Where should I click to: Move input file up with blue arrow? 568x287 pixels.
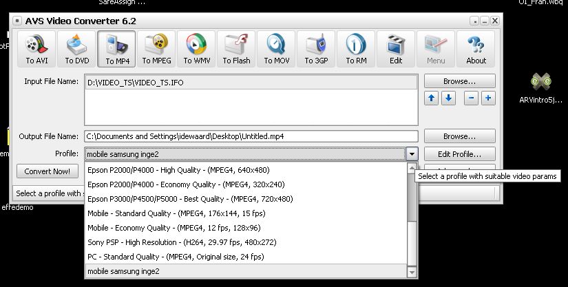(x=431, y=98)
